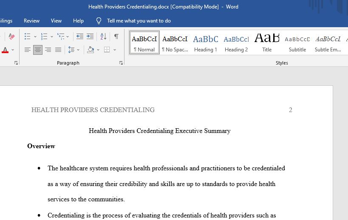Click the Clear All Formatting eraser icon
Viewport: 348px width, 220px height.
tap(11, 37)
